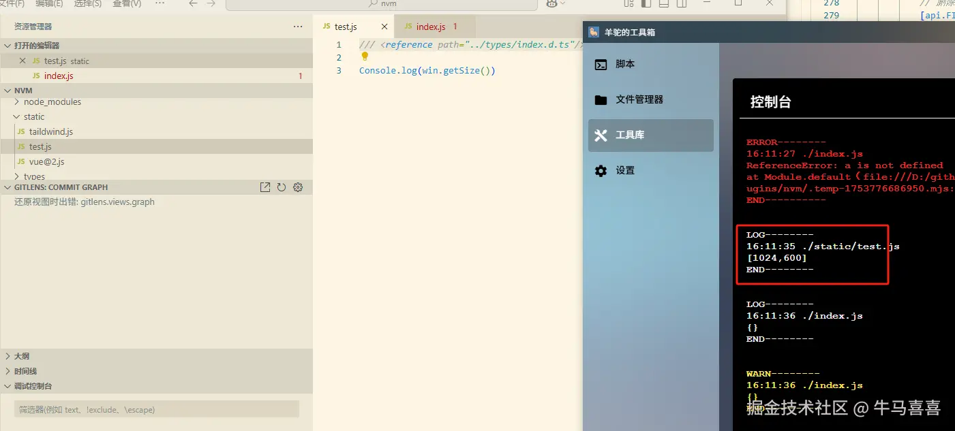Click the 羊驼的工具箱 window logo icon

click(x=593, y=32)
